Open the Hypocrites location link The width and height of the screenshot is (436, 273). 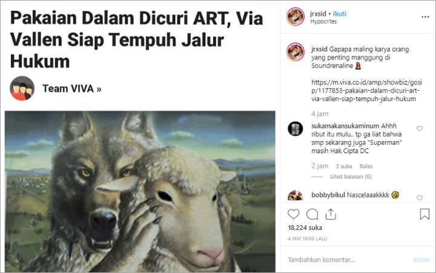pyautogui.click(x=323, y=21)
